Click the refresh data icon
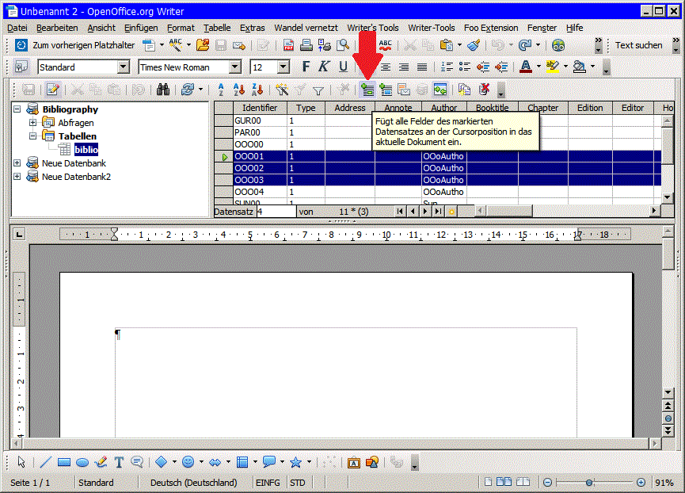The height and width of the screenshot is (493, 685). click(x=188, y=90)
